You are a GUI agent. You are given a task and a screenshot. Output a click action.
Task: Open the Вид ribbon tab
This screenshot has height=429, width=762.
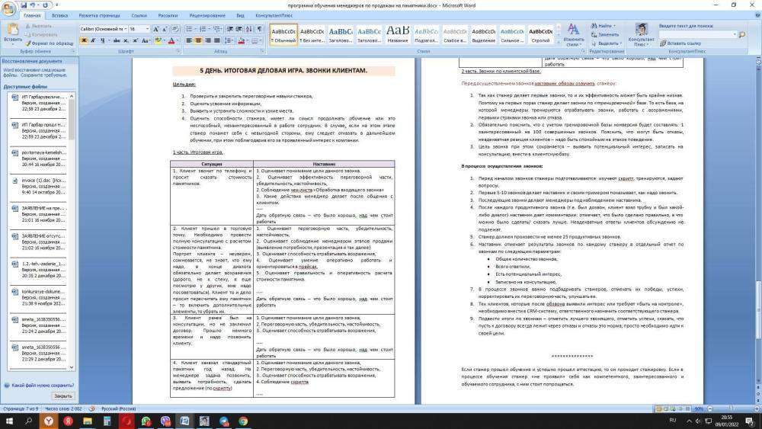240,15
